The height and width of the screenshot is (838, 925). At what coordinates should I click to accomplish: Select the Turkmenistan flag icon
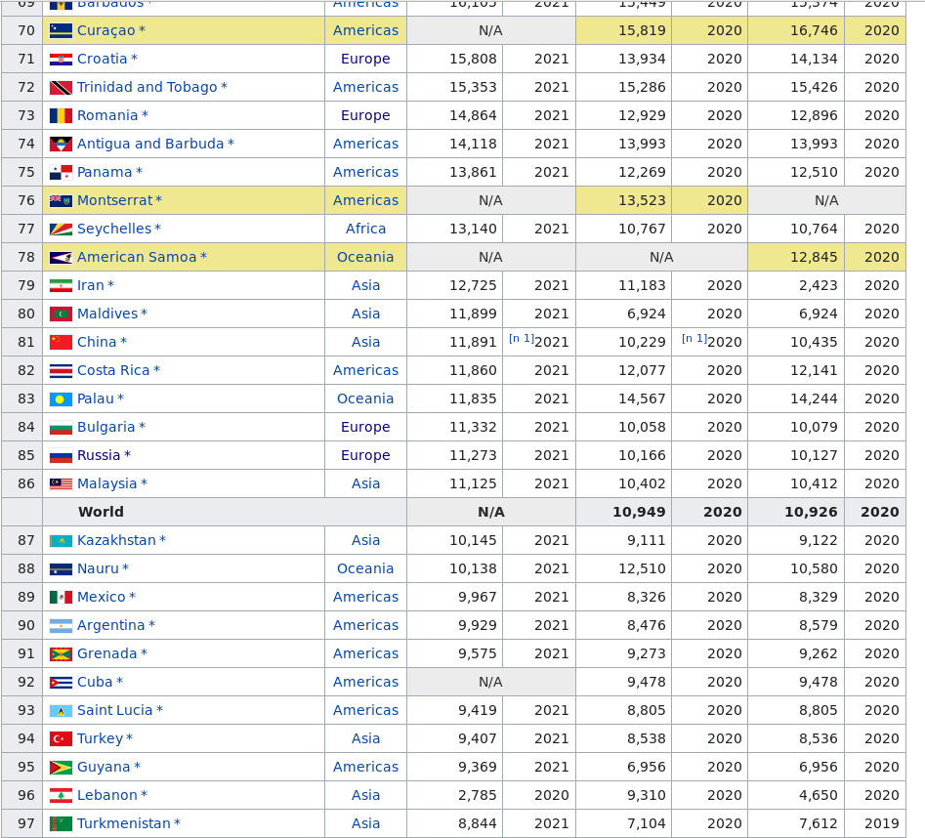point(61,823)
